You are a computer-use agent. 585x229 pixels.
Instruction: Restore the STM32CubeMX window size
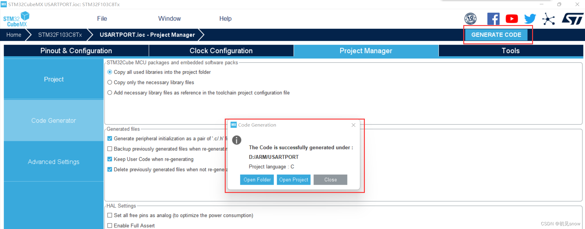click(x=559, y=4)
